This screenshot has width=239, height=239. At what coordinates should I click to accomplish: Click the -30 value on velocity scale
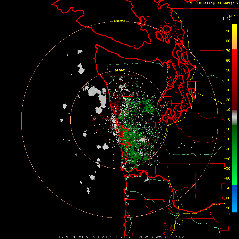coord(227,149)
